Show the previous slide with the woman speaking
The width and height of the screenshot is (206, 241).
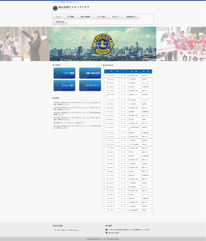click(25, 44)
